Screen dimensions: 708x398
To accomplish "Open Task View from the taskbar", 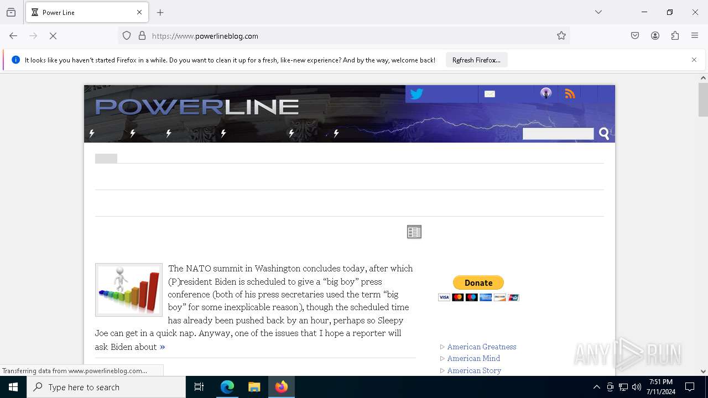I will pyautogui.click(x=199, y=387).
